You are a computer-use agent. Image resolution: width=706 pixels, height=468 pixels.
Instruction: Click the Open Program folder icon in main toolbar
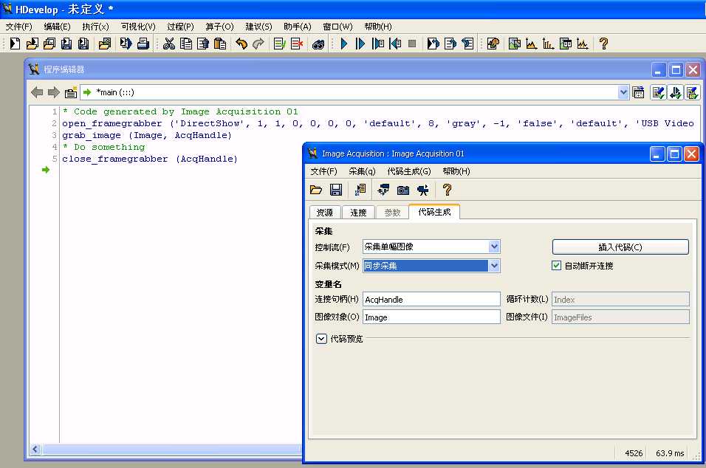(32, 44)
